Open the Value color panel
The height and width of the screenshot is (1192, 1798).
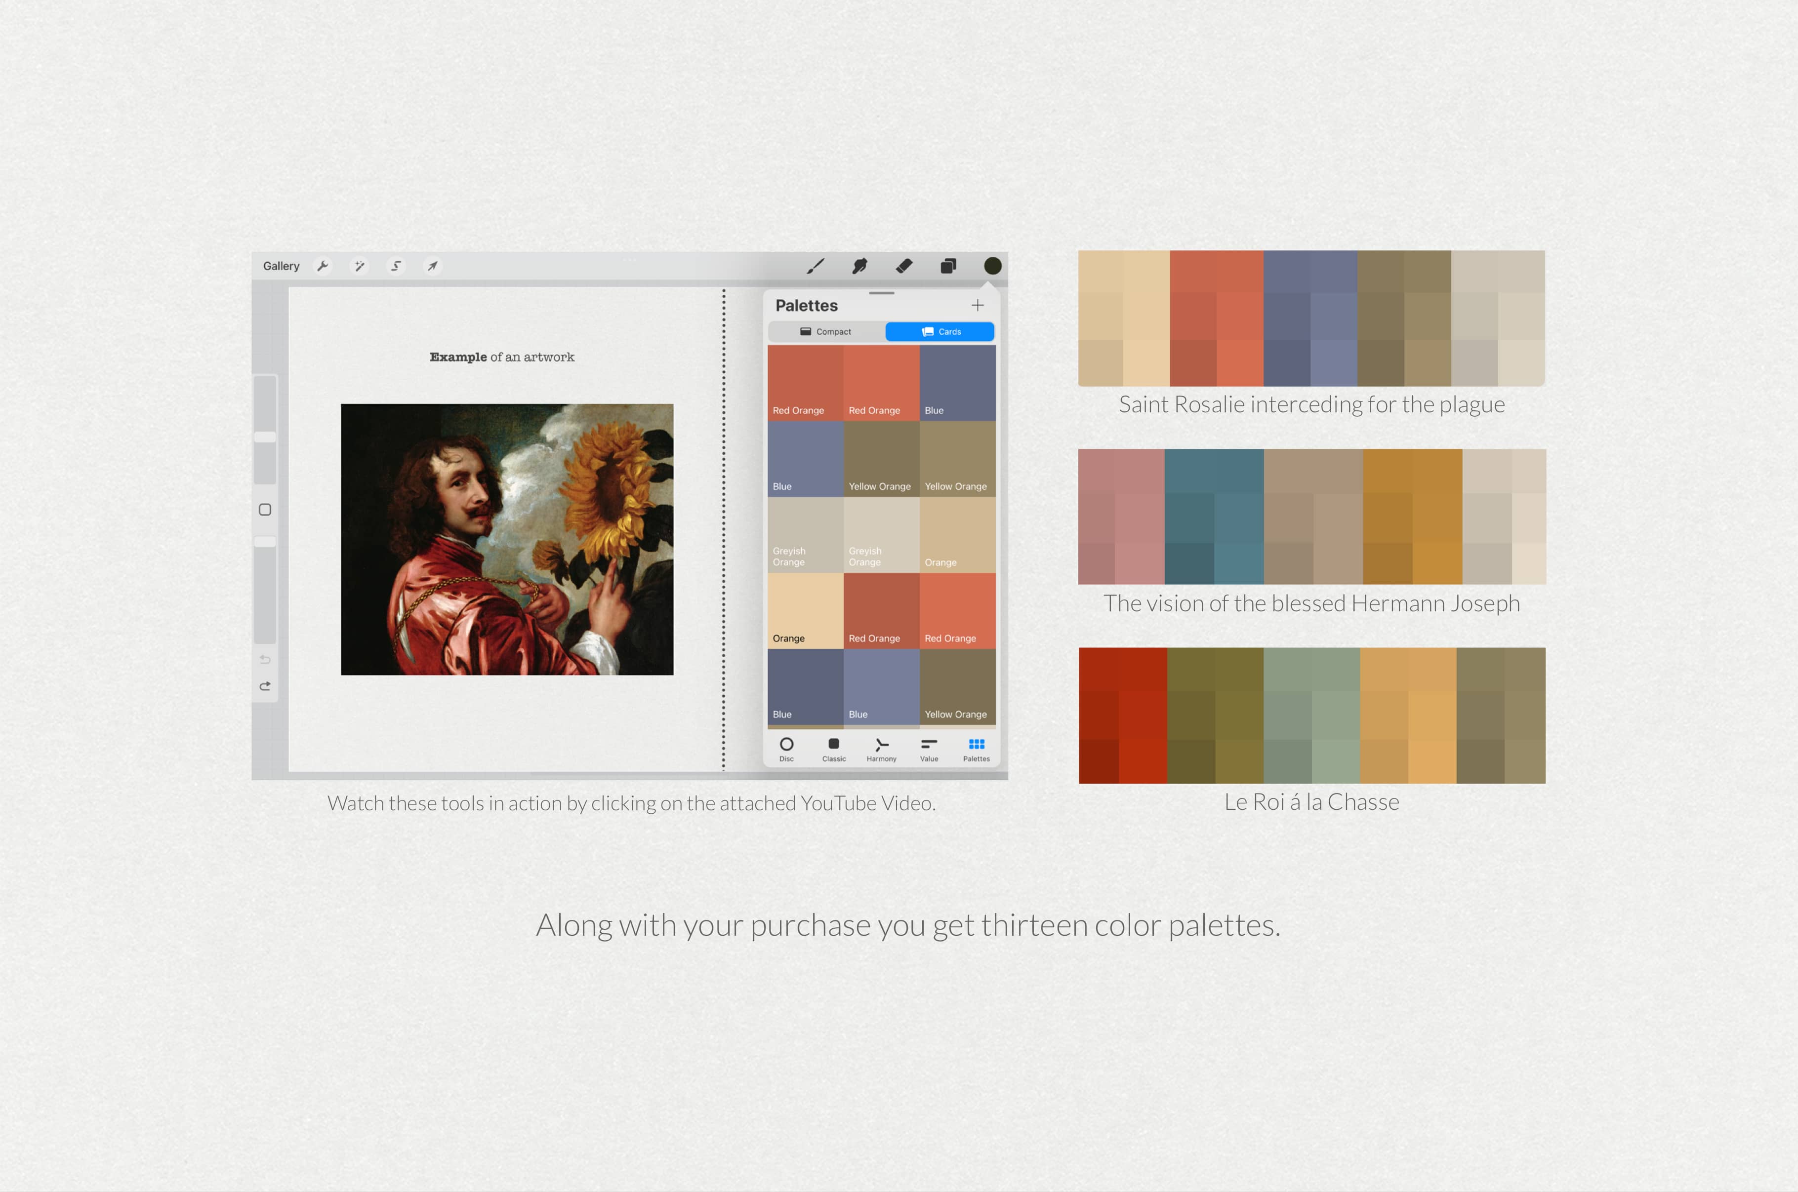coord(928,749)
